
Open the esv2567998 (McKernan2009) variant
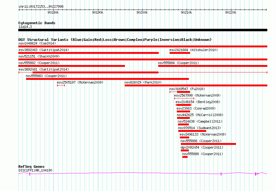pos(197,95)
